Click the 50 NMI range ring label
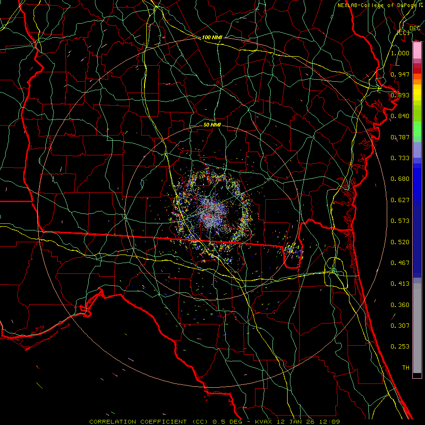This screenshot has width=425, height=425. pos(212,125)
